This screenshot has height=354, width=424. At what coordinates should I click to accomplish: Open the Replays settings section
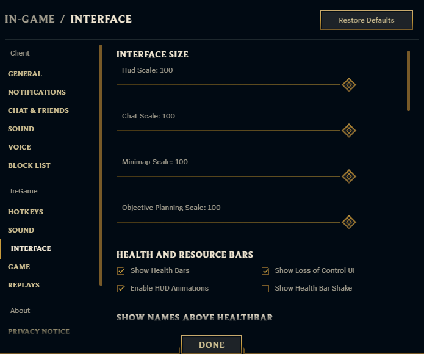[24, 285]
